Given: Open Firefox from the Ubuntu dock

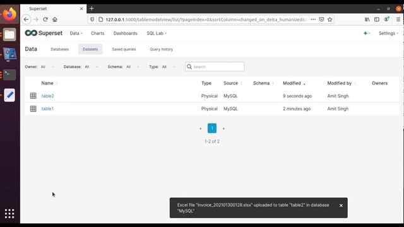Looking at the screenshot, I should [10, 14].
